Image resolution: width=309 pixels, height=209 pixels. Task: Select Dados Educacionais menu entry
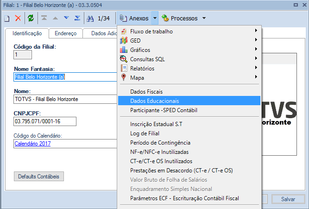[189, 101]
